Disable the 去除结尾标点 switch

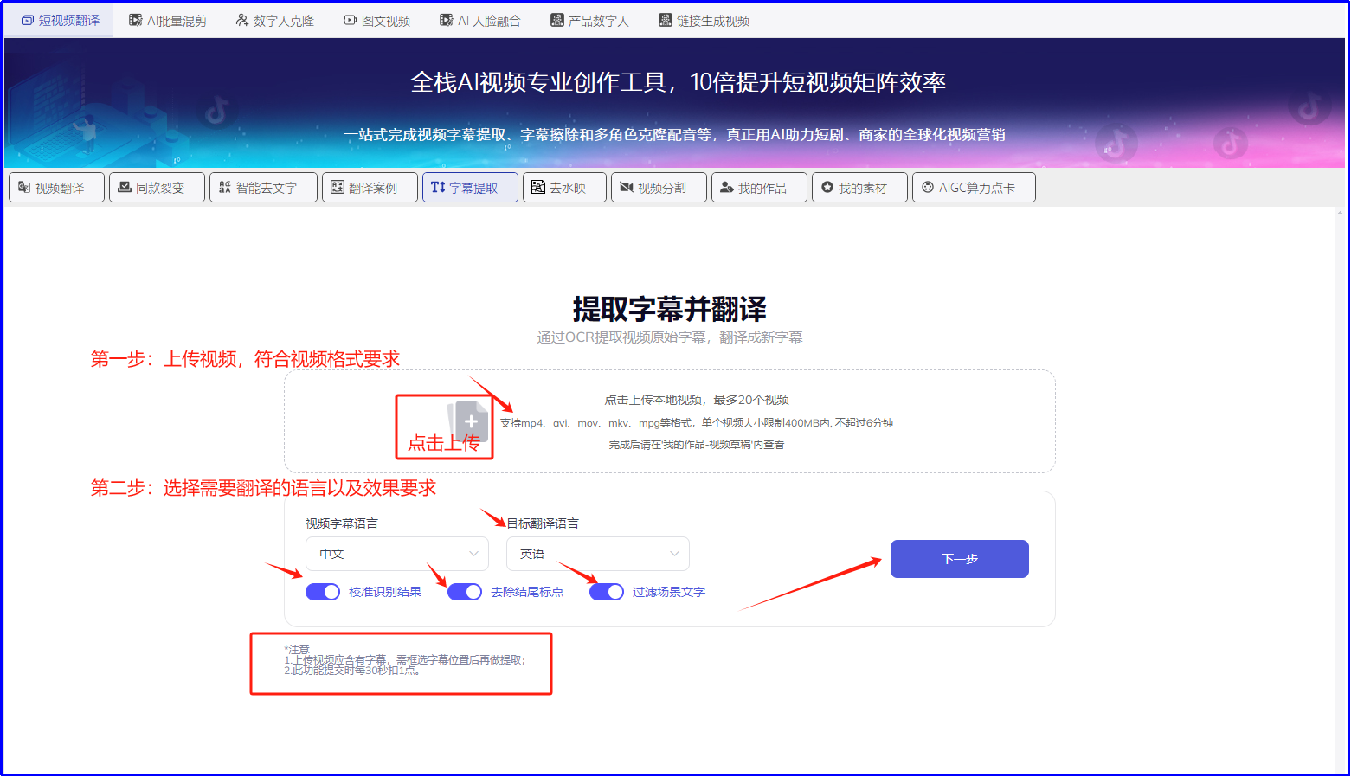coord(464,591)
